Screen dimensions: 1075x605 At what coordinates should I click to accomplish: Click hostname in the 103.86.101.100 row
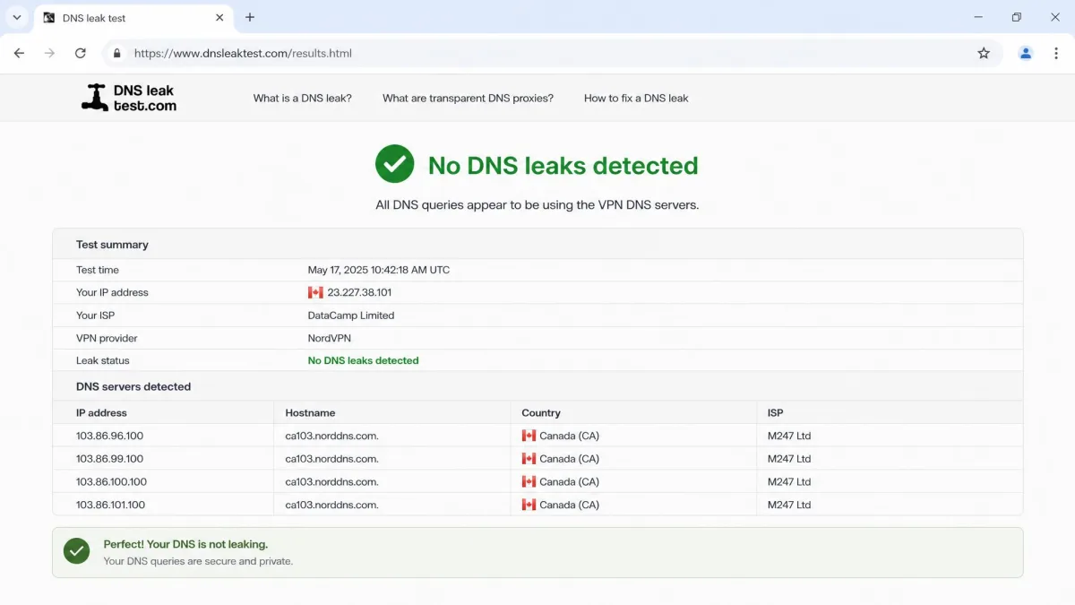click(331, 505)
